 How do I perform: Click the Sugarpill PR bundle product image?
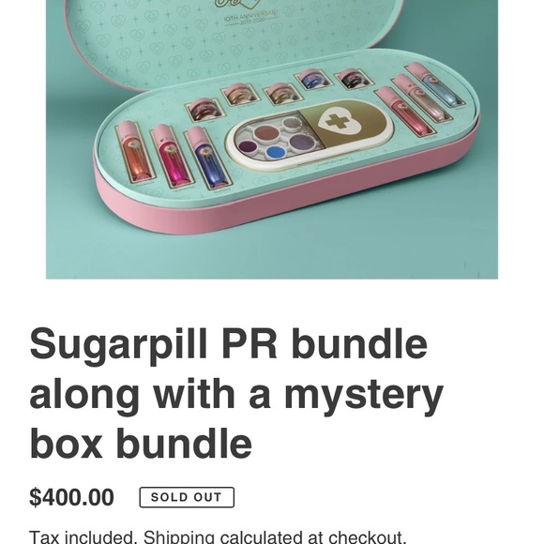tap(272, 139)
